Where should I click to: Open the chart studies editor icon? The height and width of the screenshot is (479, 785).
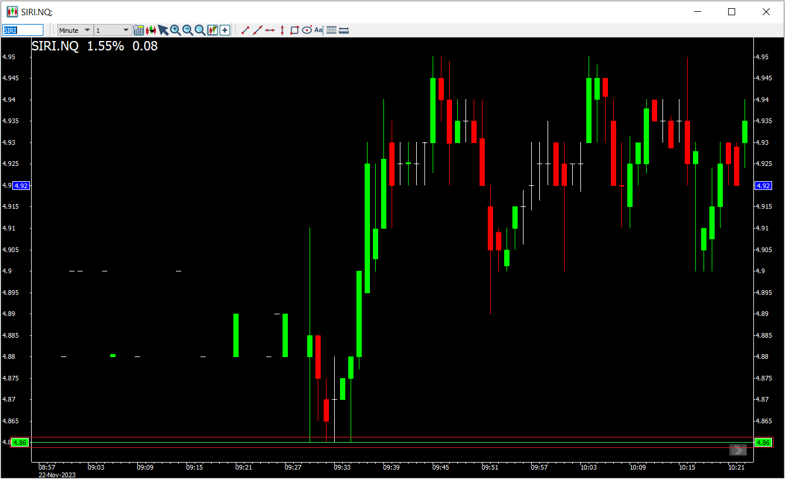pos(212,30)
